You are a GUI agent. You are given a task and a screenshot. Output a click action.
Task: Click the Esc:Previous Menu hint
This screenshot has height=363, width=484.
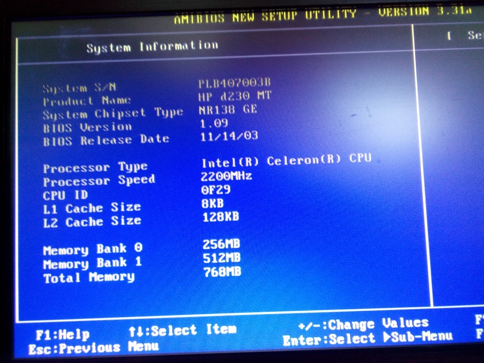pos(94,348)
